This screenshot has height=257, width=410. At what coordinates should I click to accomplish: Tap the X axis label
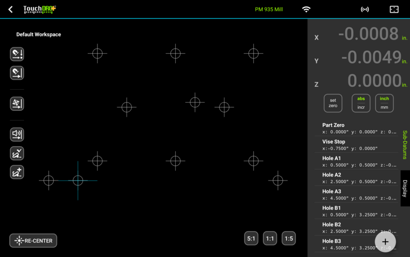(x=317, y=37)
